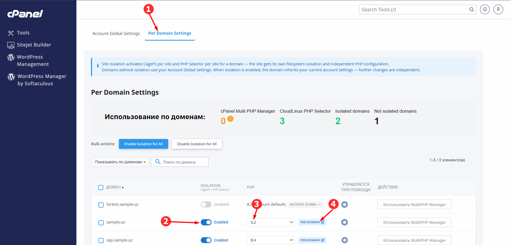Tick the checkbox for sap.sample.uz
The height and width of the screenshot is (245, 511).
point(101,240)
